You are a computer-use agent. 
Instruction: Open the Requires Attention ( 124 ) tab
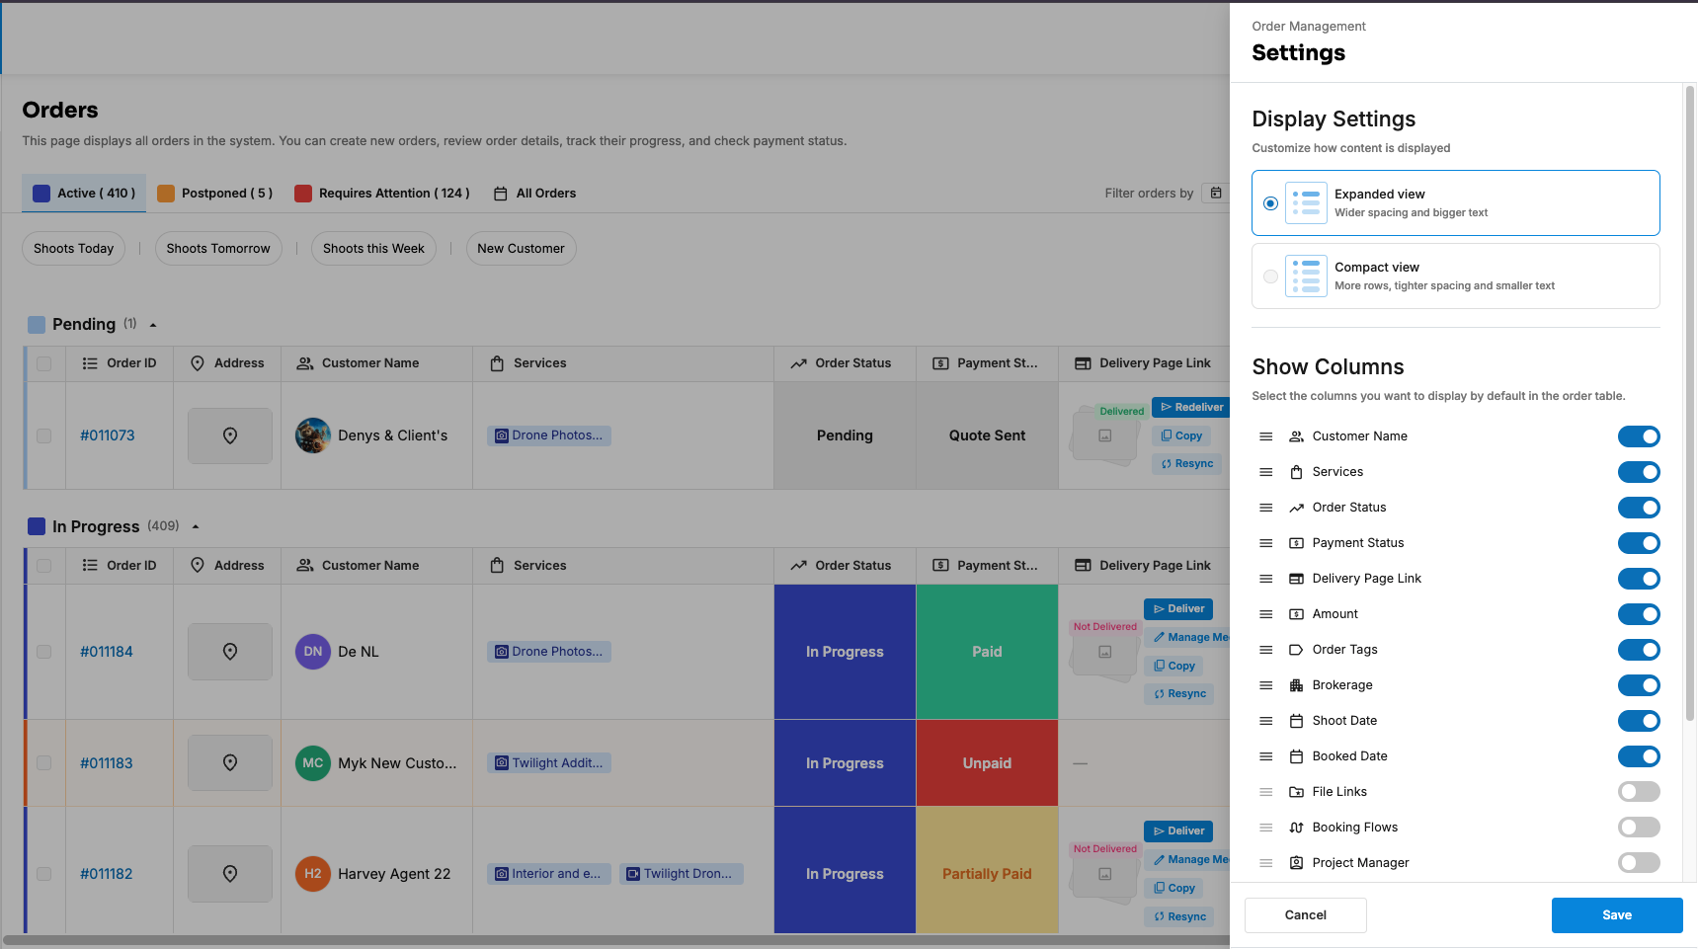click(382, 194)
